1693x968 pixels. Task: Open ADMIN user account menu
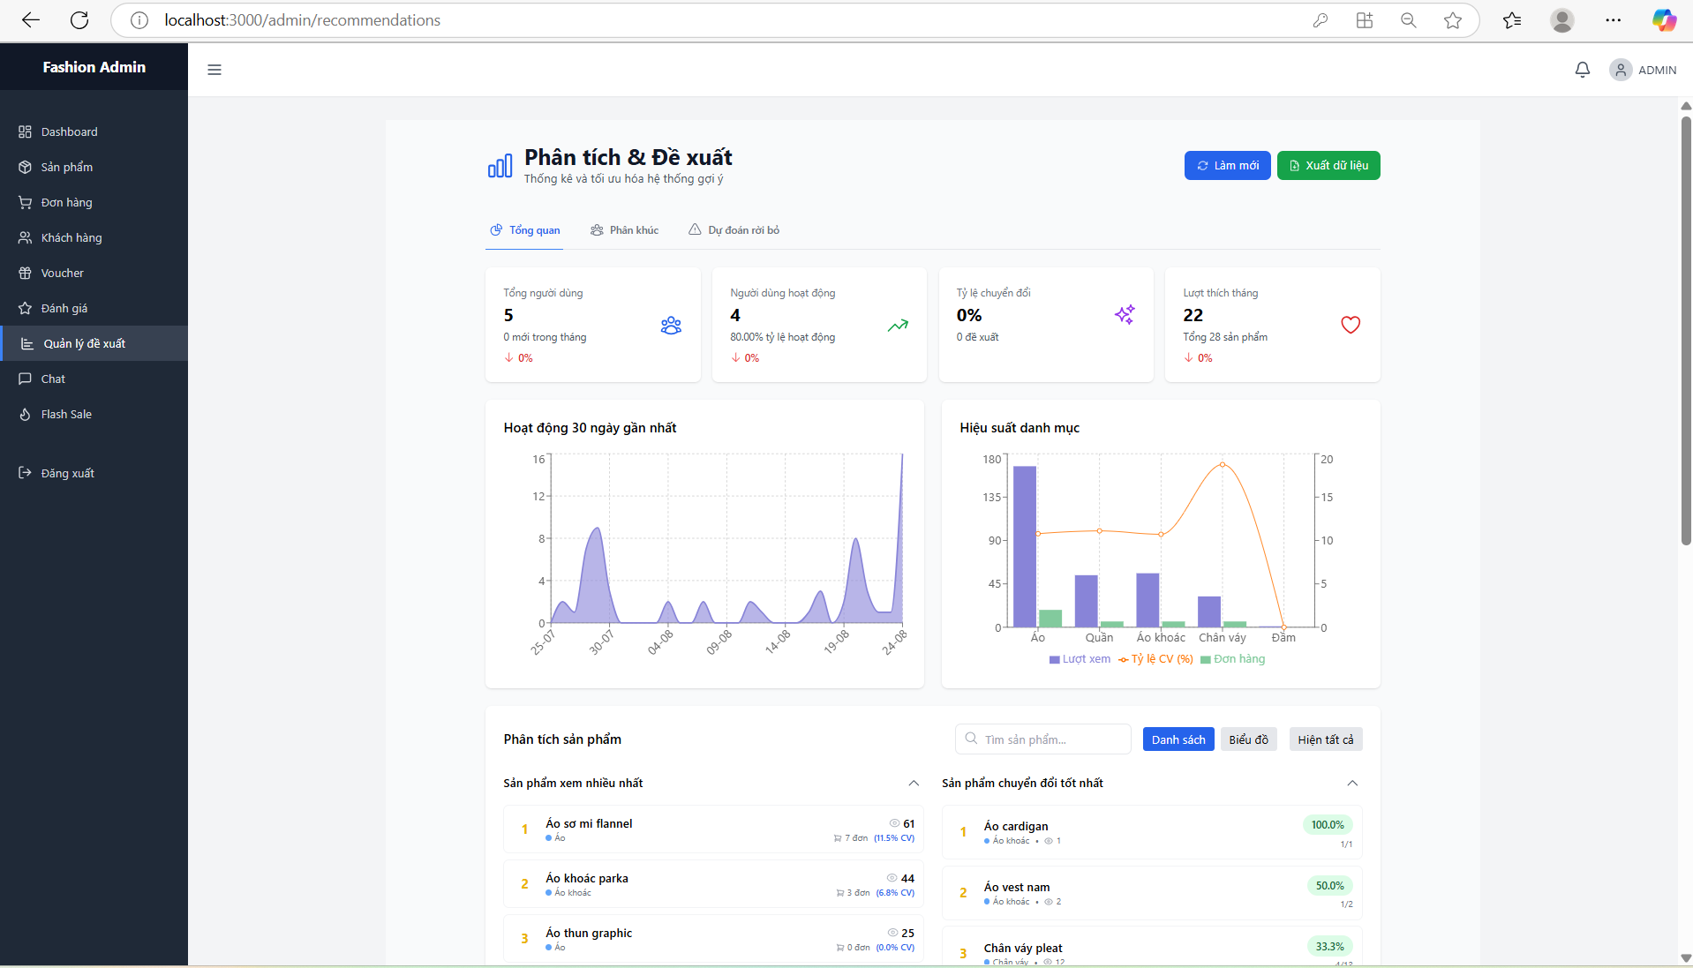click(1643, 70)
